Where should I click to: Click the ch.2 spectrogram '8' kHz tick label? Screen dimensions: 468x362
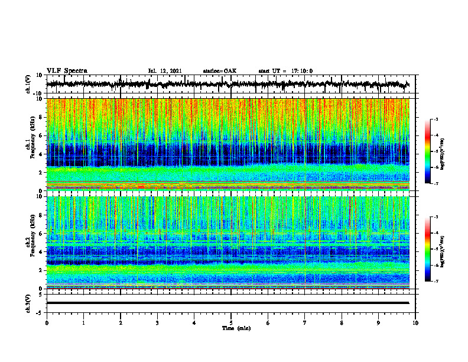pyautogui.click(x=41, y=215)
